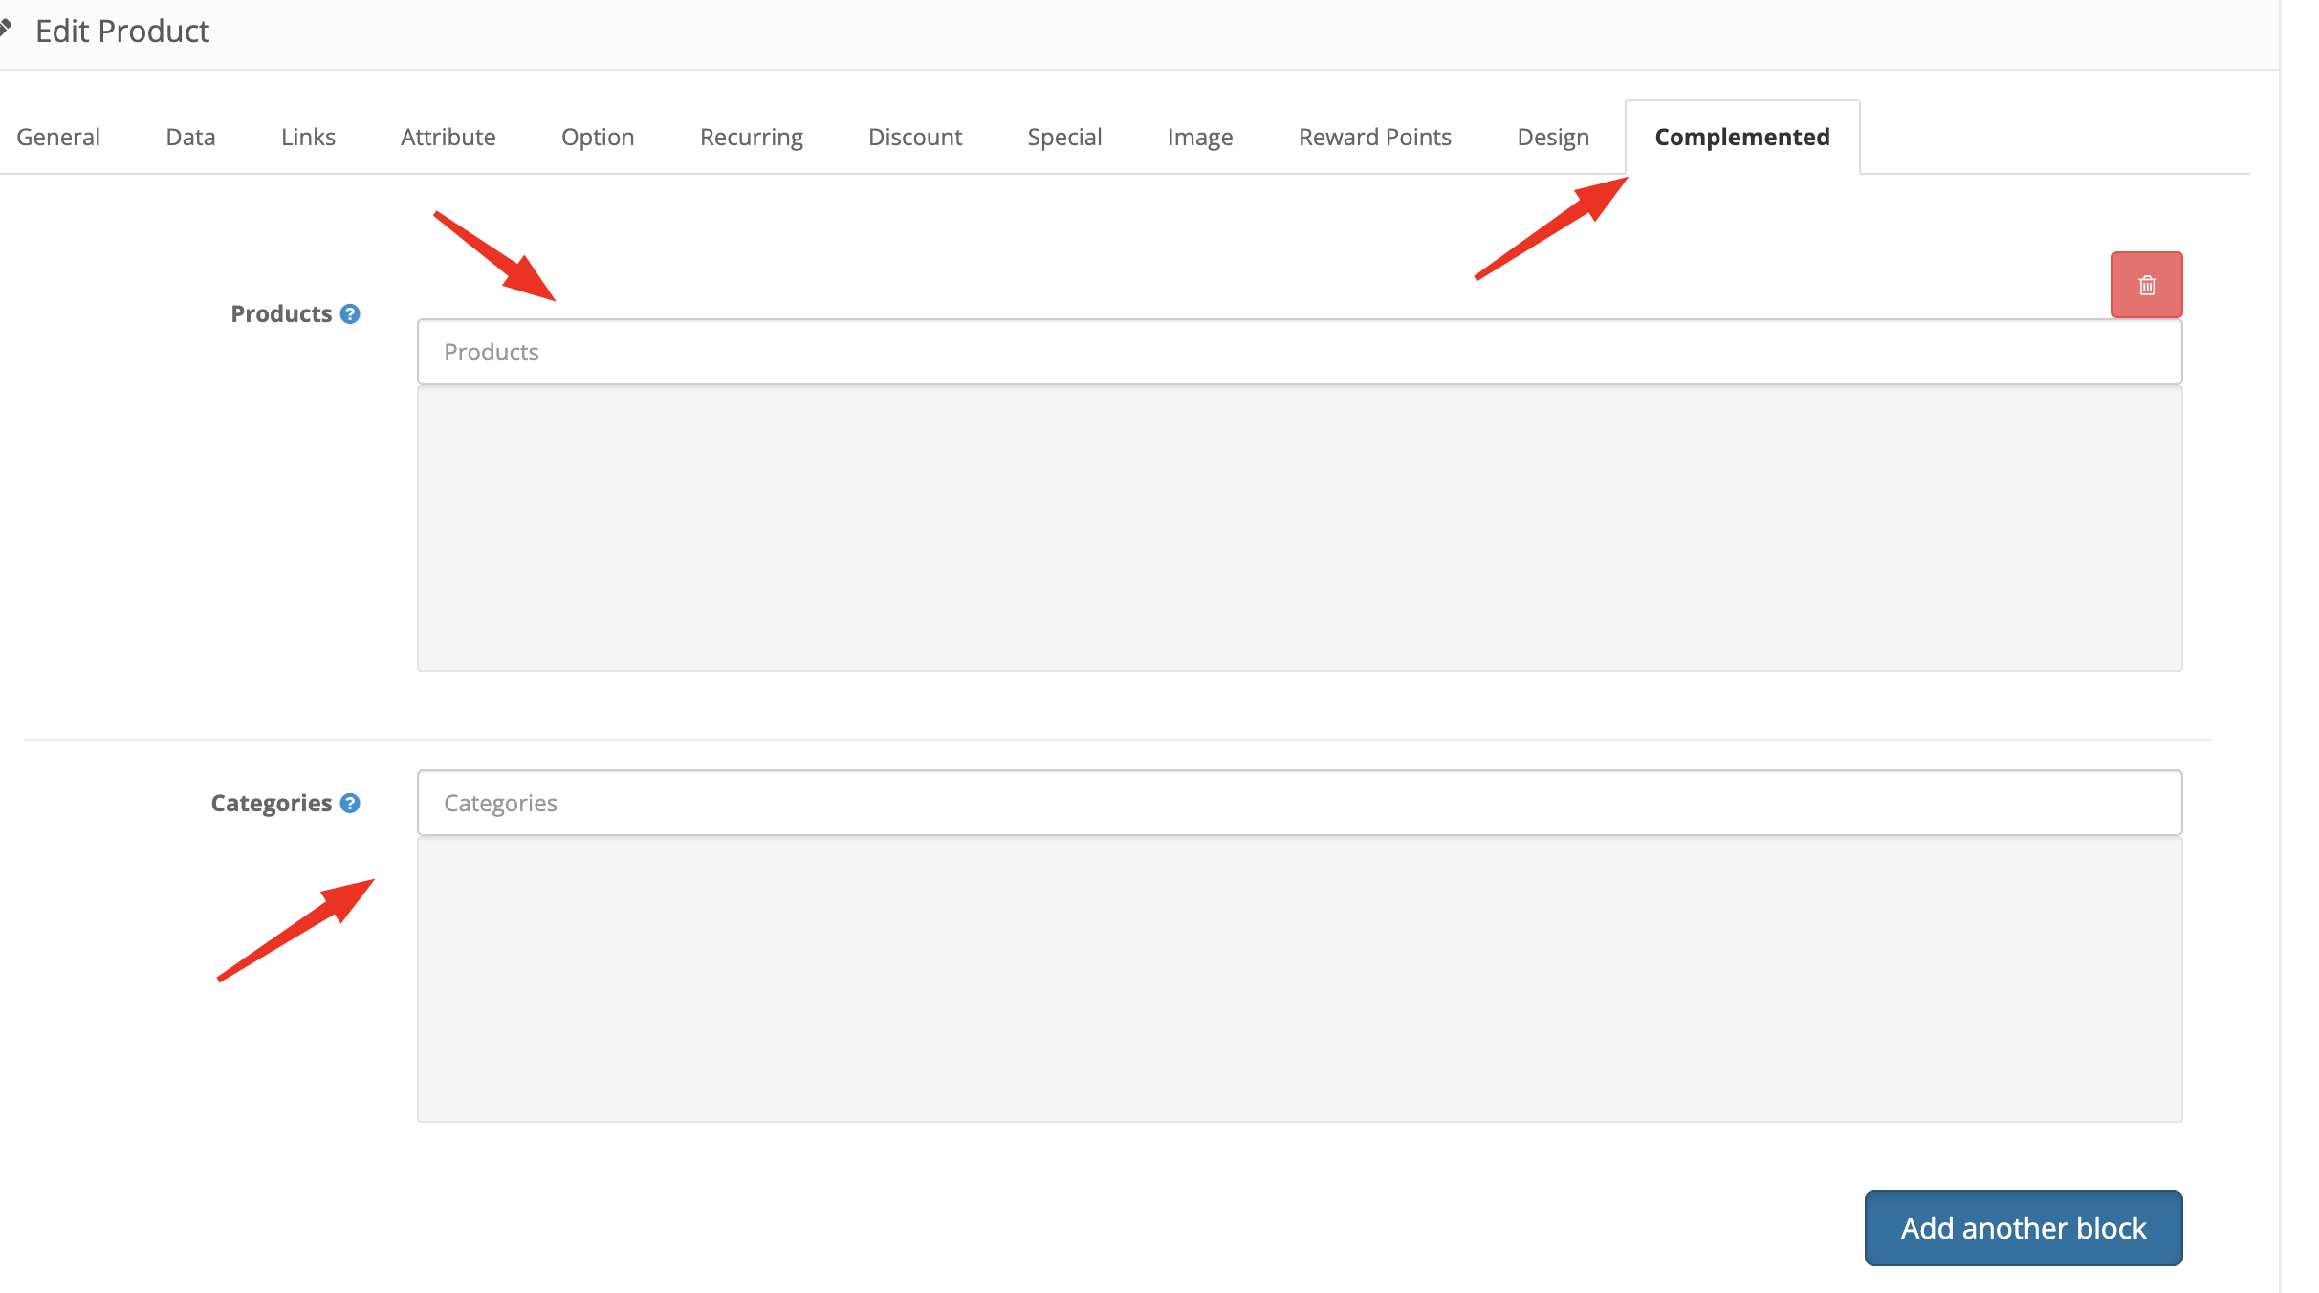This screenshot has height=1293, width=2319.
Task: Open the Categories help tooltip icon
Action: (349, 803)
